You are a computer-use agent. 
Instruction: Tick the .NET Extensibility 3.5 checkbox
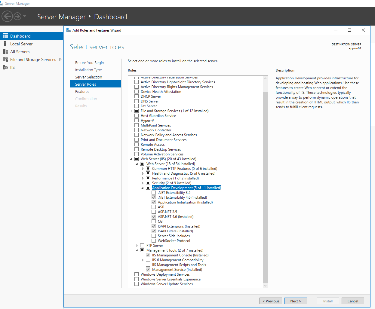click(x=154, y=192)
